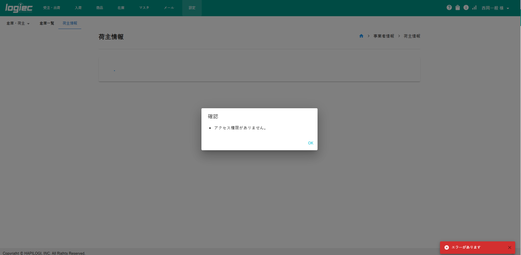Open the 受注・出荷 menu
Image resolution: width=521 pixels, height=255 pixels.
pos(52,8)
